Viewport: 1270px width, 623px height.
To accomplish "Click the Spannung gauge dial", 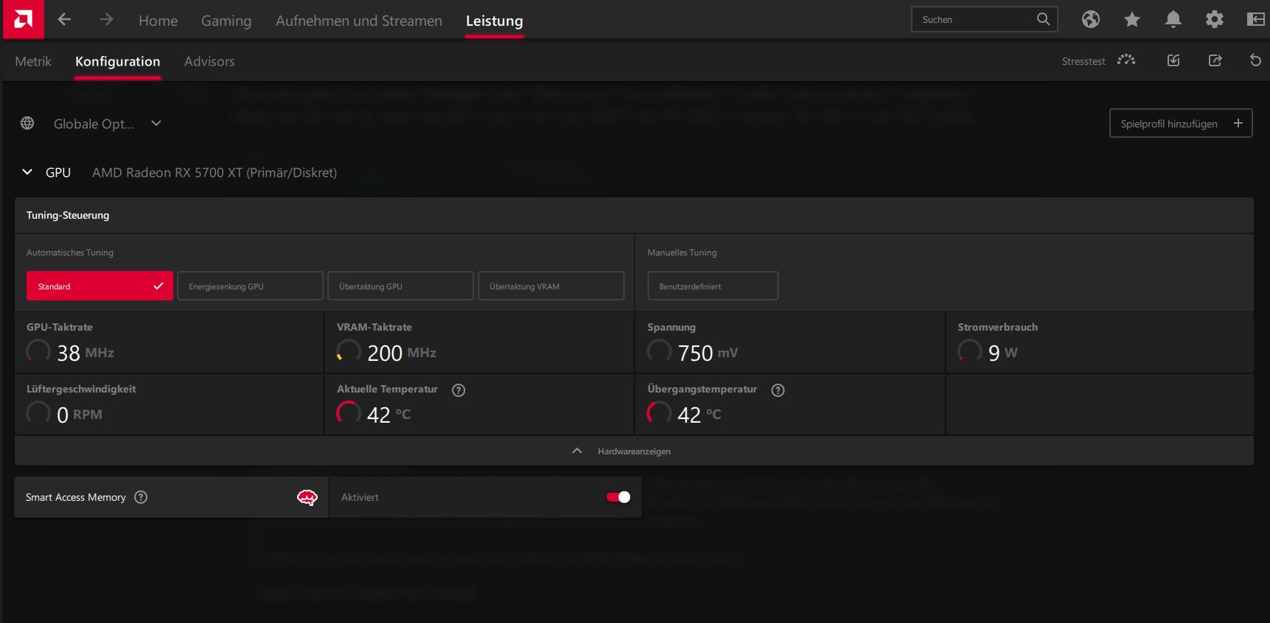I will click(x=659, y=351).
